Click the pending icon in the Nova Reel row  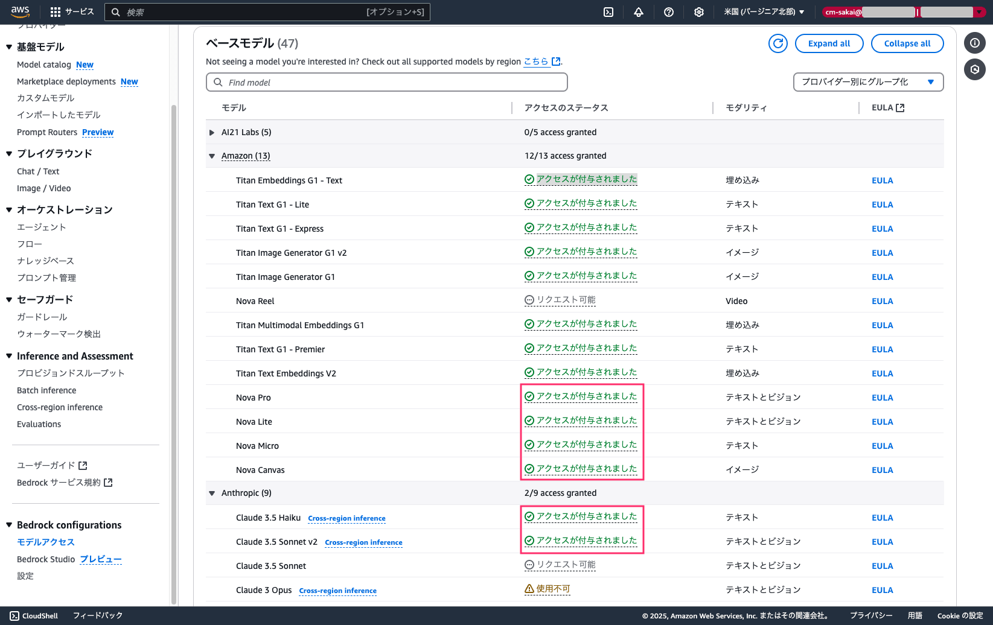tap(529, 300)
